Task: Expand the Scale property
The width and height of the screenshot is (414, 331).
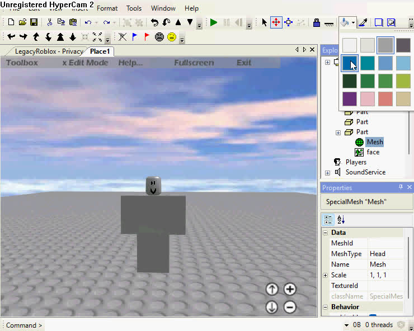Action: 325,275
